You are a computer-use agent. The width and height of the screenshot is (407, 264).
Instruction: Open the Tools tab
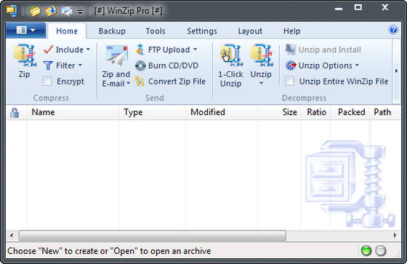pos(156,31)
